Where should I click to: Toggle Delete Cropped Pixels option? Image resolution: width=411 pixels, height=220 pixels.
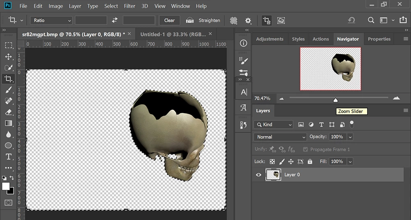[267, 20]
